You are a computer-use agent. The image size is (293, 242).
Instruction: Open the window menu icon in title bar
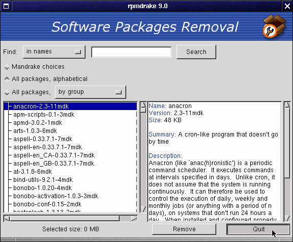coord(6,6)
